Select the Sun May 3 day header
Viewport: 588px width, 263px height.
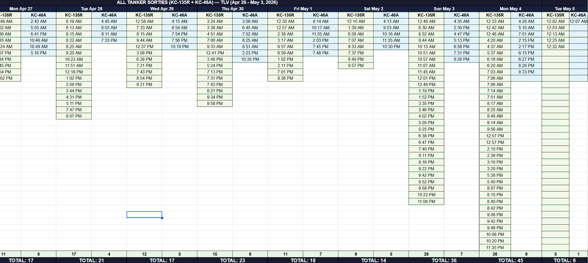(444, 9)
